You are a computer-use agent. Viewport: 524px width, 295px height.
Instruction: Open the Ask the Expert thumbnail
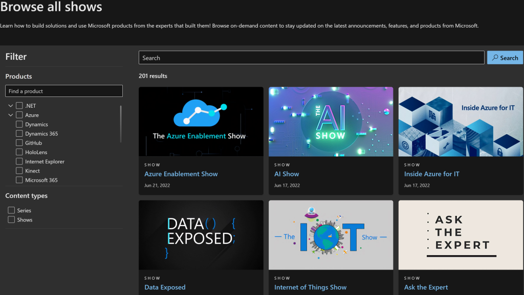461,235
